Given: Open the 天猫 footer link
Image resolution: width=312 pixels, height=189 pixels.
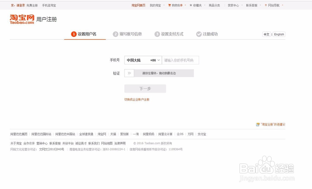Looking at the screenshot, I should pyautogui.click(x=113, y=134).
